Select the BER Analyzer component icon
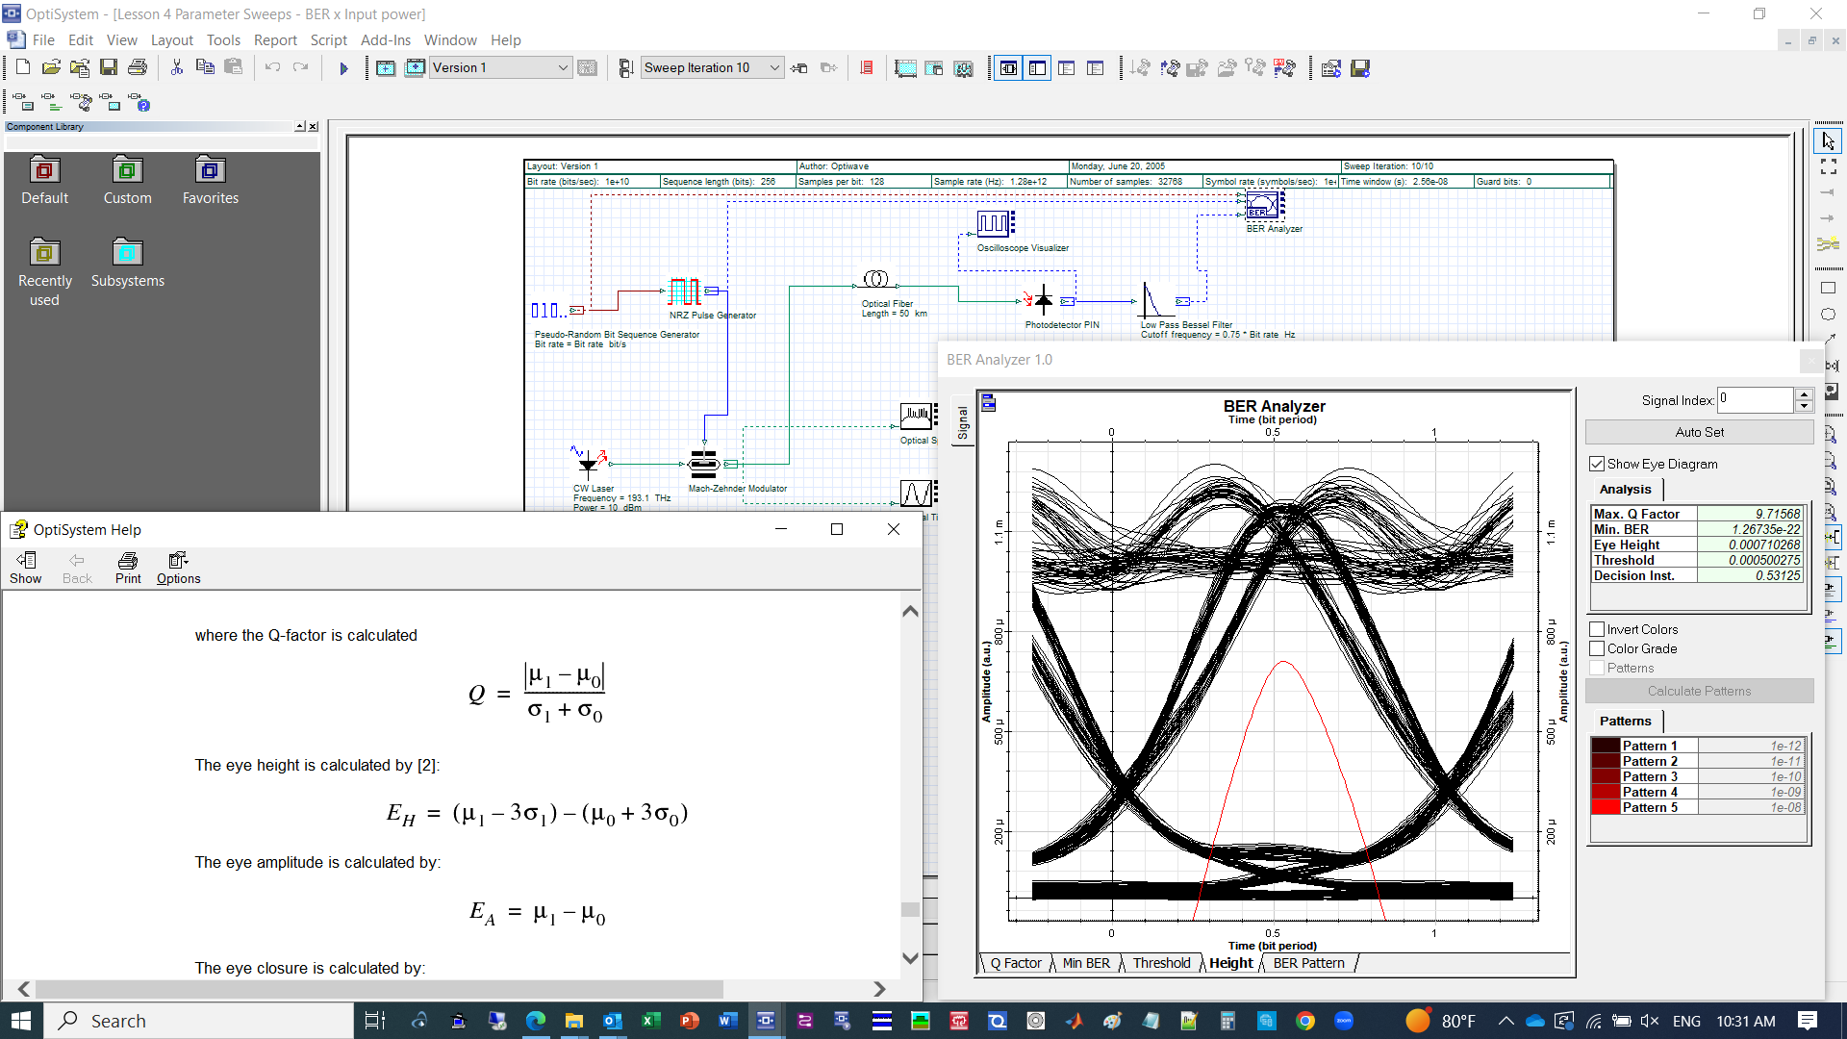Screen dimensions: 1847x1039 click(1263, 205)
